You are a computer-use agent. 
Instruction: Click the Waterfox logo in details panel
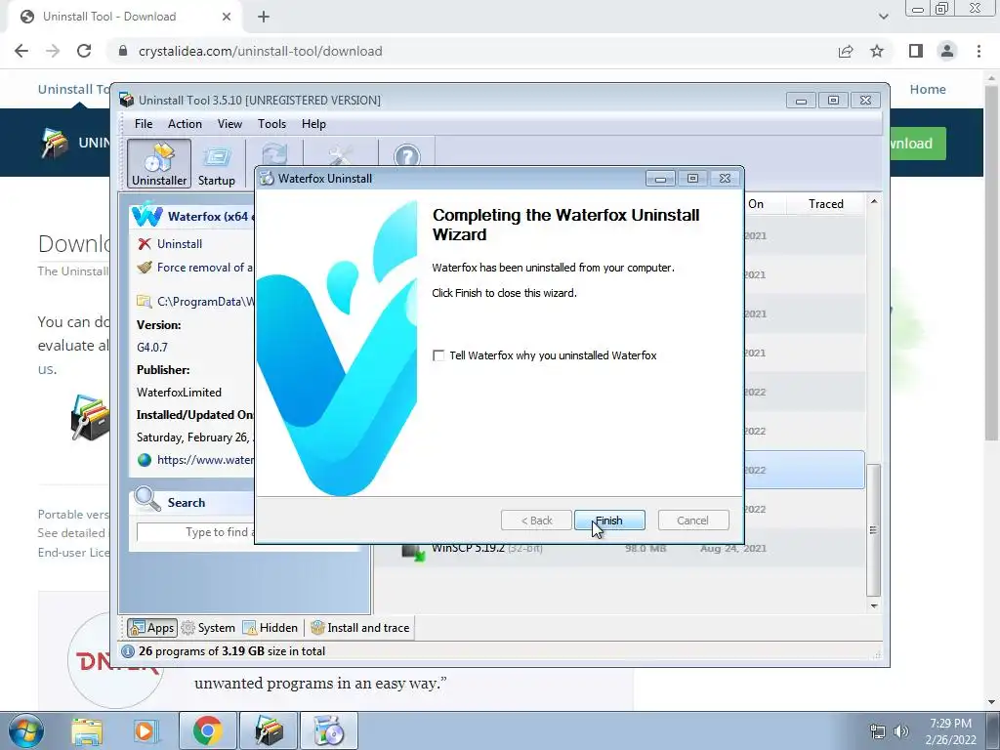146,215
